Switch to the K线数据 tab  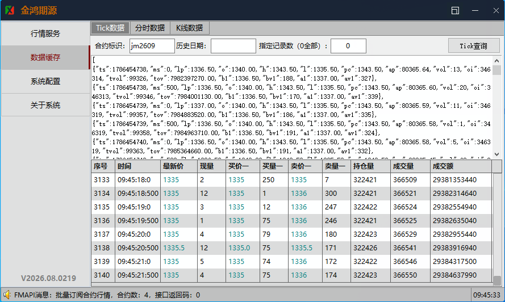tap(189, 28)
